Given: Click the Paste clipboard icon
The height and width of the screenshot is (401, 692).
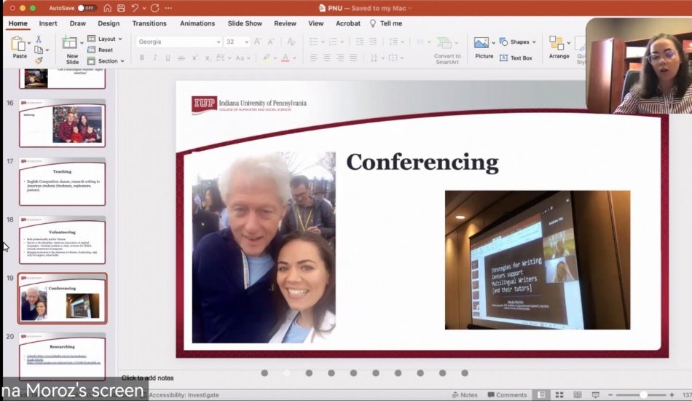Looking at the screenshot, I should (x=20, y=44).
